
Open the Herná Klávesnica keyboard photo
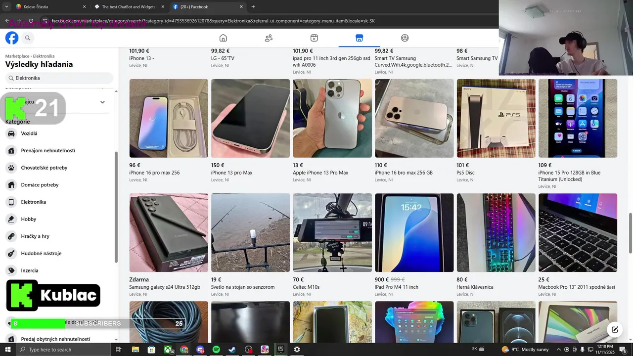point(496,232)
